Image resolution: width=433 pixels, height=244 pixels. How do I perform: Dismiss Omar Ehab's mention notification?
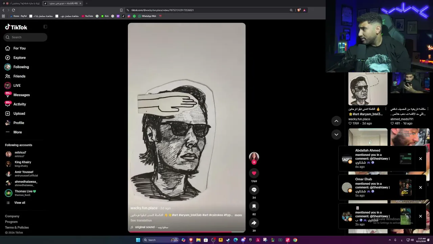pos(420,187)
